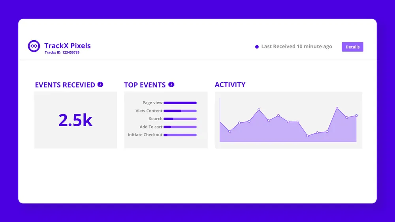Select the Add To cart event label
This screenshot has width=395, height=222.
coord(151,127)
